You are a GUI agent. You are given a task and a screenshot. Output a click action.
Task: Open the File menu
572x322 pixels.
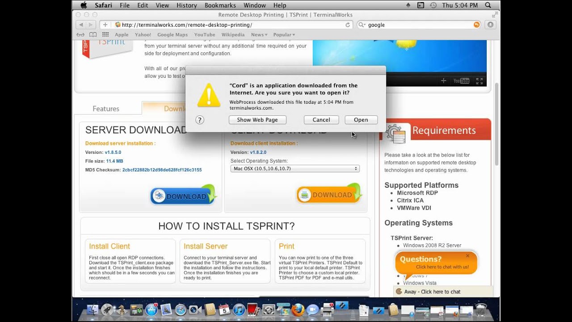pos(125,5)
